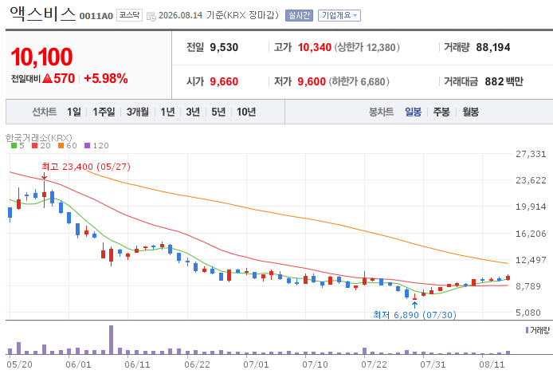Click the stock name 액스비스

click(43, 14)
